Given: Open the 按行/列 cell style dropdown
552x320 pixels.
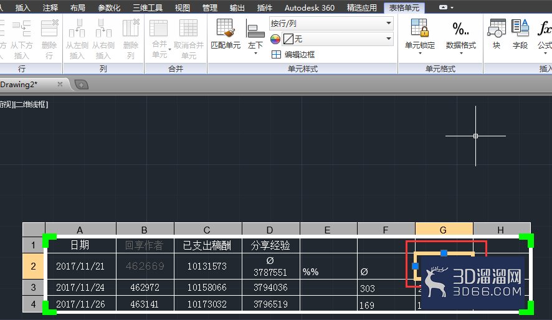Looking at the screenshot, I should coord(331,24).
